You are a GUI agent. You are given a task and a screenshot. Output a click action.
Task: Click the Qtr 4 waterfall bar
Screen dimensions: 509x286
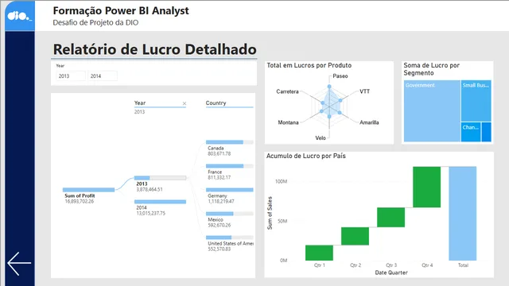click(426, 187)
